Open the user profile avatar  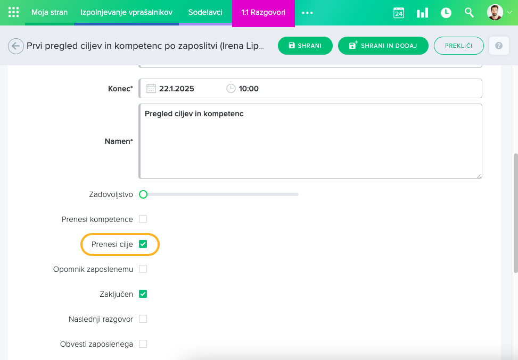(495, 12)
